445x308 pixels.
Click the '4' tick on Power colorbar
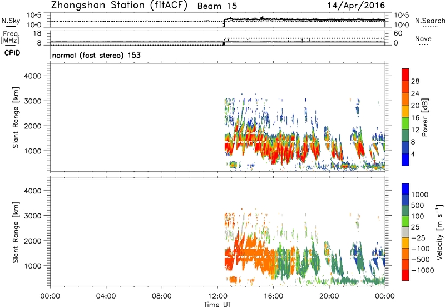(413, 154)
